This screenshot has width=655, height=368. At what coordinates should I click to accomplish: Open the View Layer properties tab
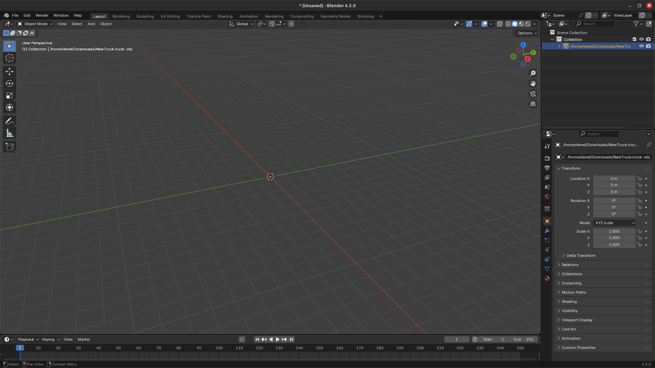[547, 178]
